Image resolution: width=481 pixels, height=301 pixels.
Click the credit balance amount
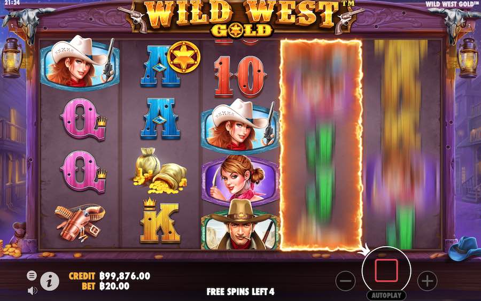(x=125, y=276)
